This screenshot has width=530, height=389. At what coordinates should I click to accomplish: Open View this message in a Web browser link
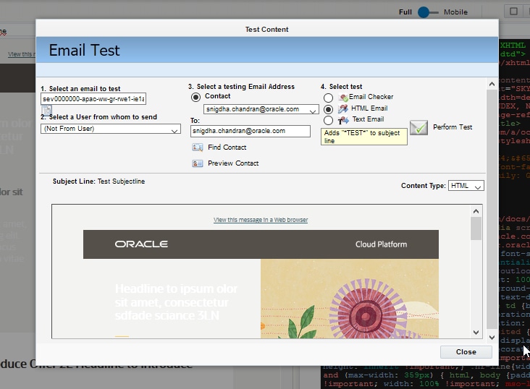261,220
